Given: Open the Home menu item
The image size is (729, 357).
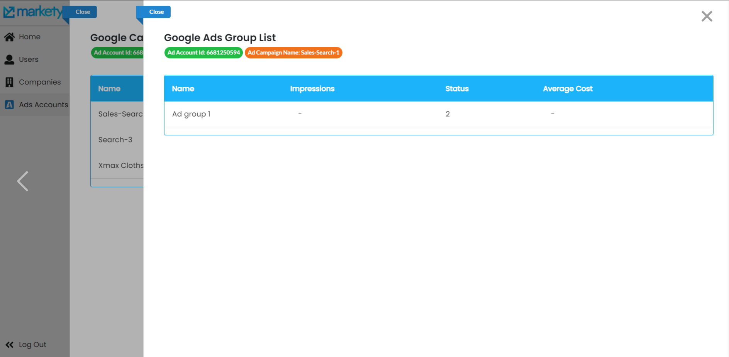Looking at the screenshot, I should point(30,37).
